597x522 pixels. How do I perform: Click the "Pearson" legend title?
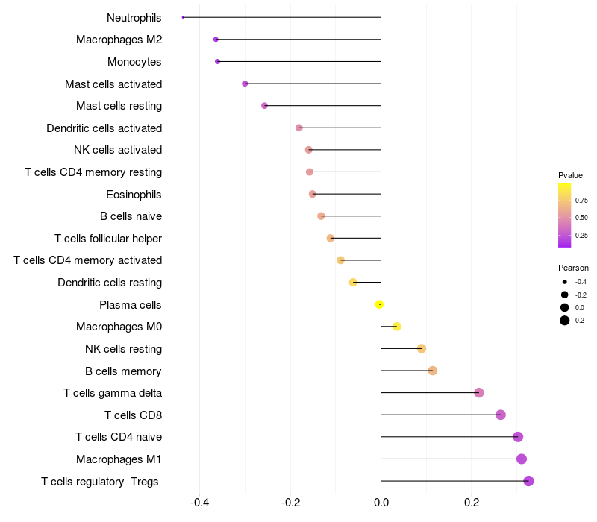(x=573, y=268)
